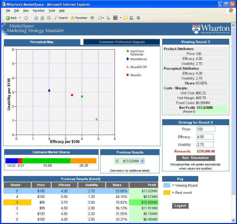Click the page scrollbar up arrow

233,25
